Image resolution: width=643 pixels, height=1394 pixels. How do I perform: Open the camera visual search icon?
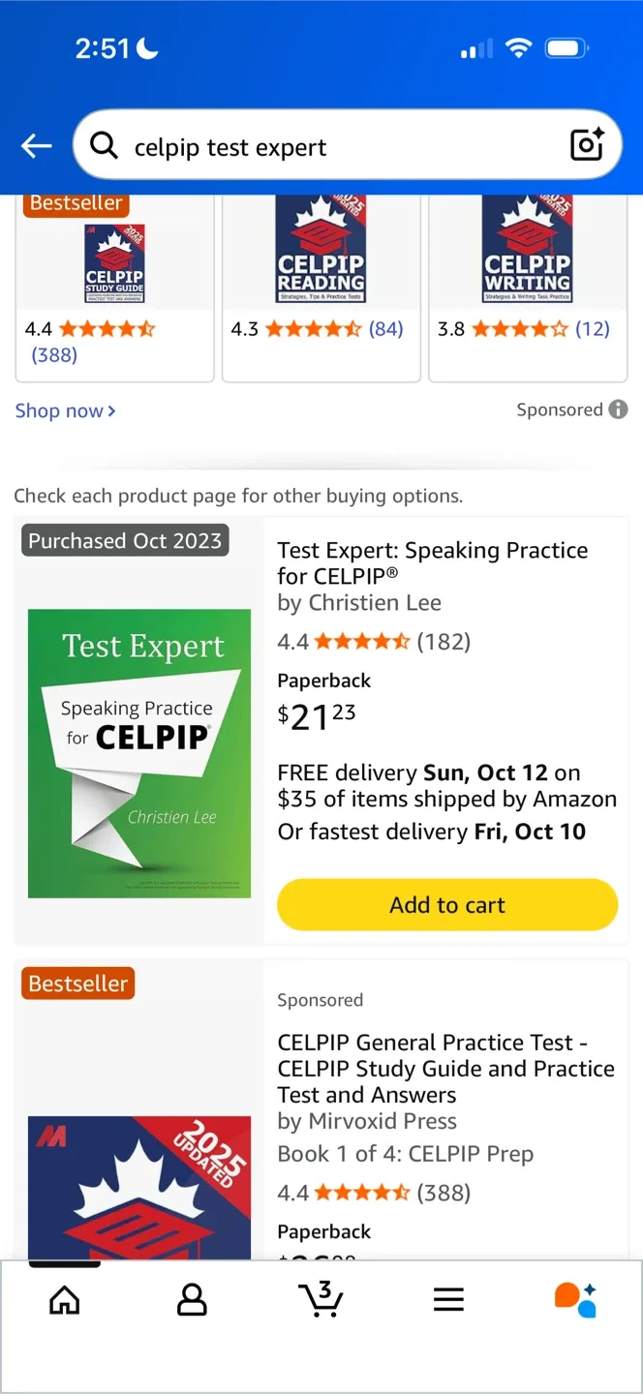[x=586, y=144]
